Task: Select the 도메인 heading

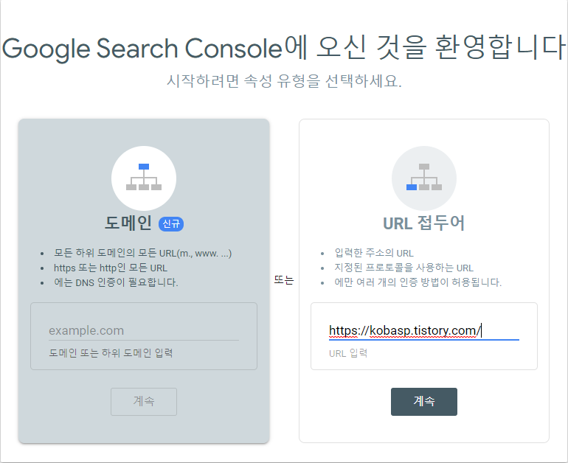Action: coord(128,223)
